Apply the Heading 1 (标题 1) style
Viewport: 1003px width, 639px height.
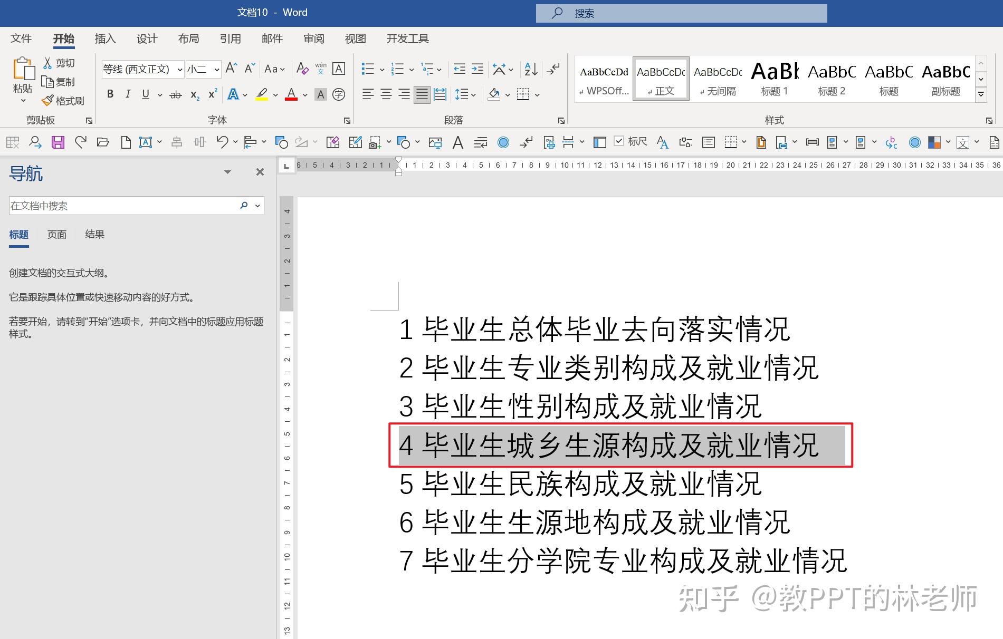click(775, 79)
